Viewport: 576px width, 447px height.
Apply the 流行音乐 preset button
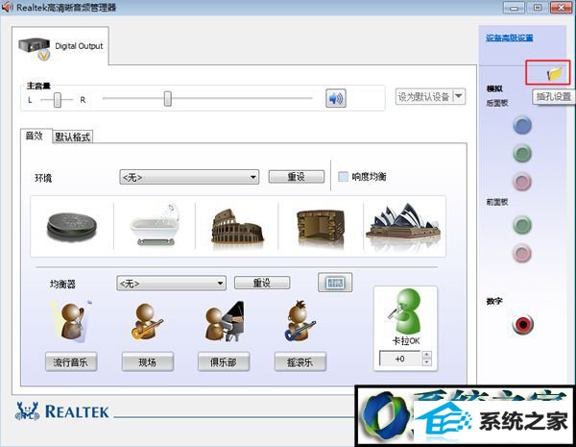[71, 362]
